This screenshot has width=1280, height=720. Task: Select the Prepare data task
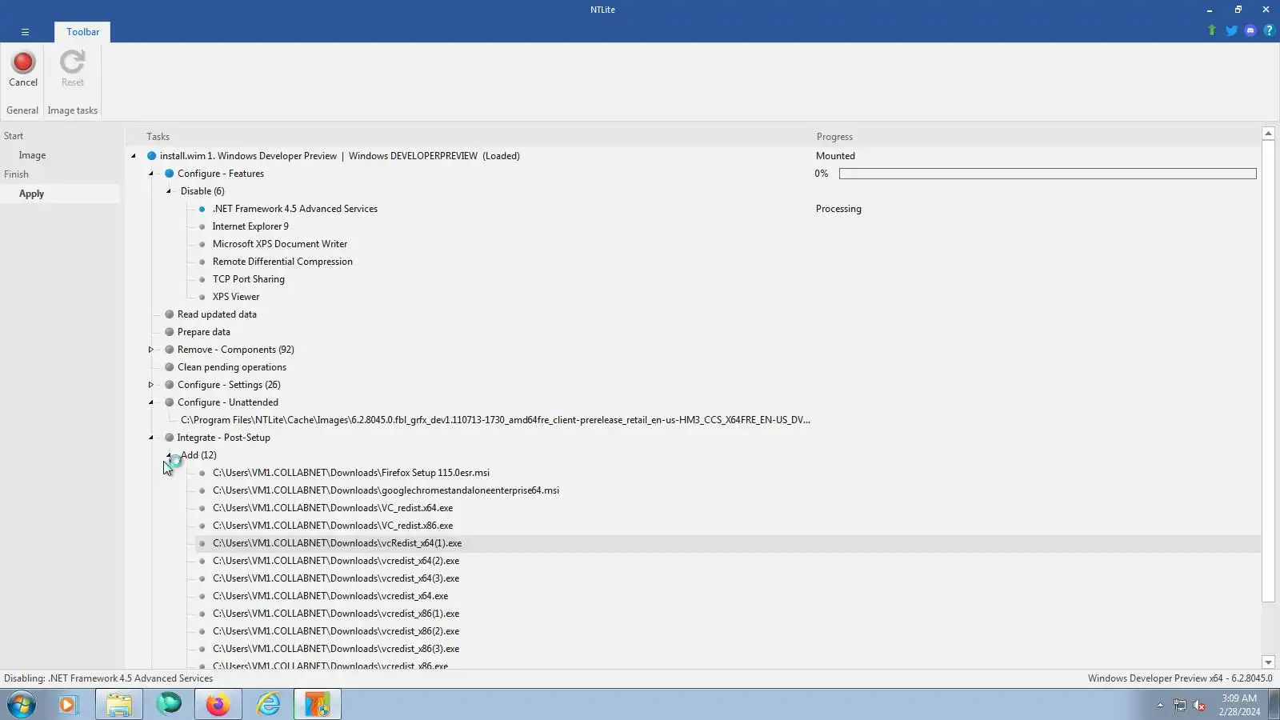pos(204,332)
